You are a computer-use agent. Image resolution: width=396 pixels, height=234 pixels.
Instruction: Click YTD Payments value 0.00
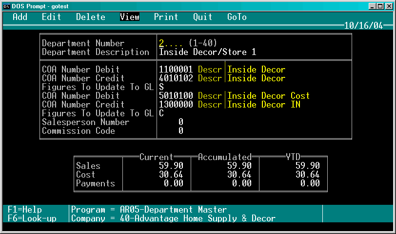(310, 183)
